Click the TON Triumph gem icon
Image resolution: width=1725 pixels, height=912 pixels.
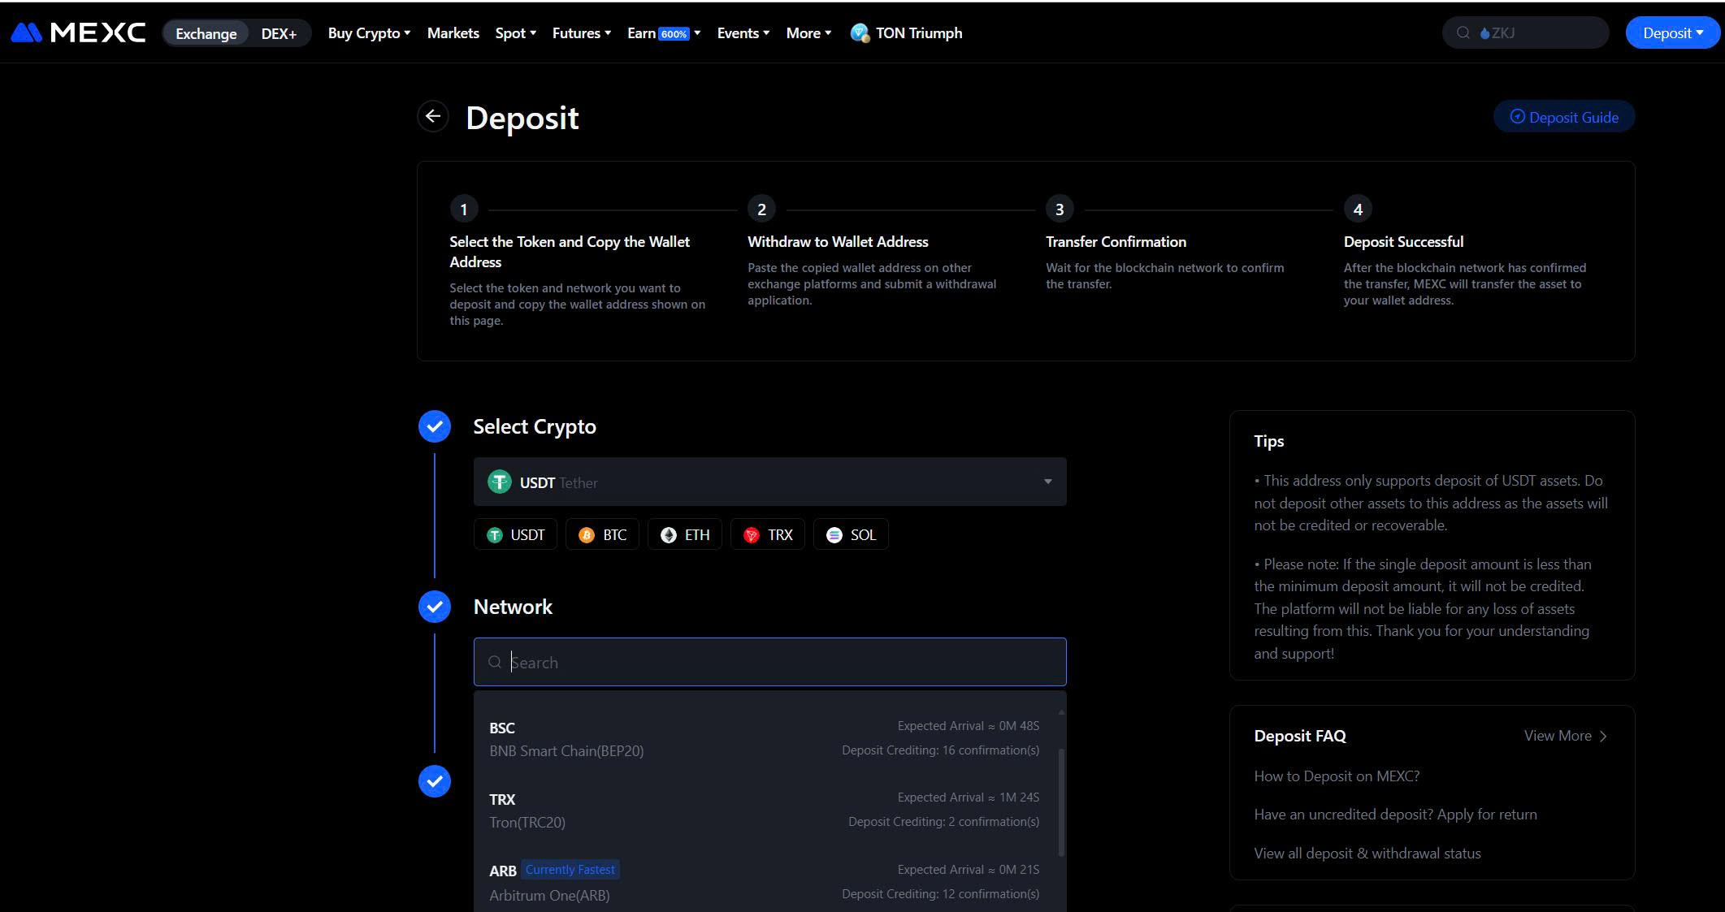pos(860,33)
